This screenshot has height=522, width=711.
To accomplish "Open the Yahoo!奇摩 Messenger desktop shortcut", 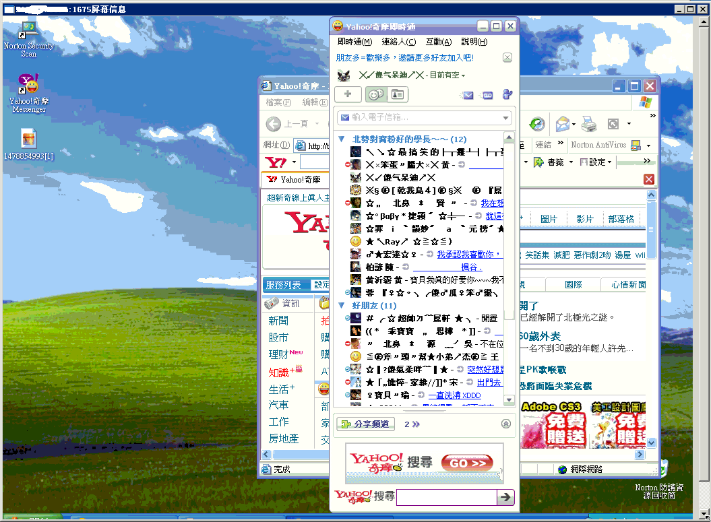I will point(29,94).
